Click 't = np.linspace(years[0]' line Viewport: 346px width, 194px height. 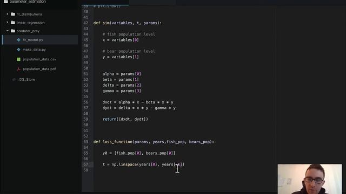(143, 164)
